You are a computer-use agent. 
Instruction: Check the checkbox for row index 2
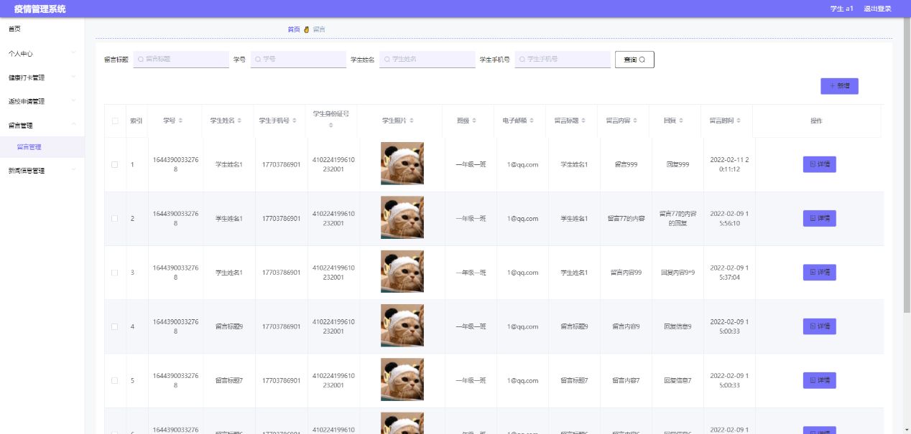[115, 218]
